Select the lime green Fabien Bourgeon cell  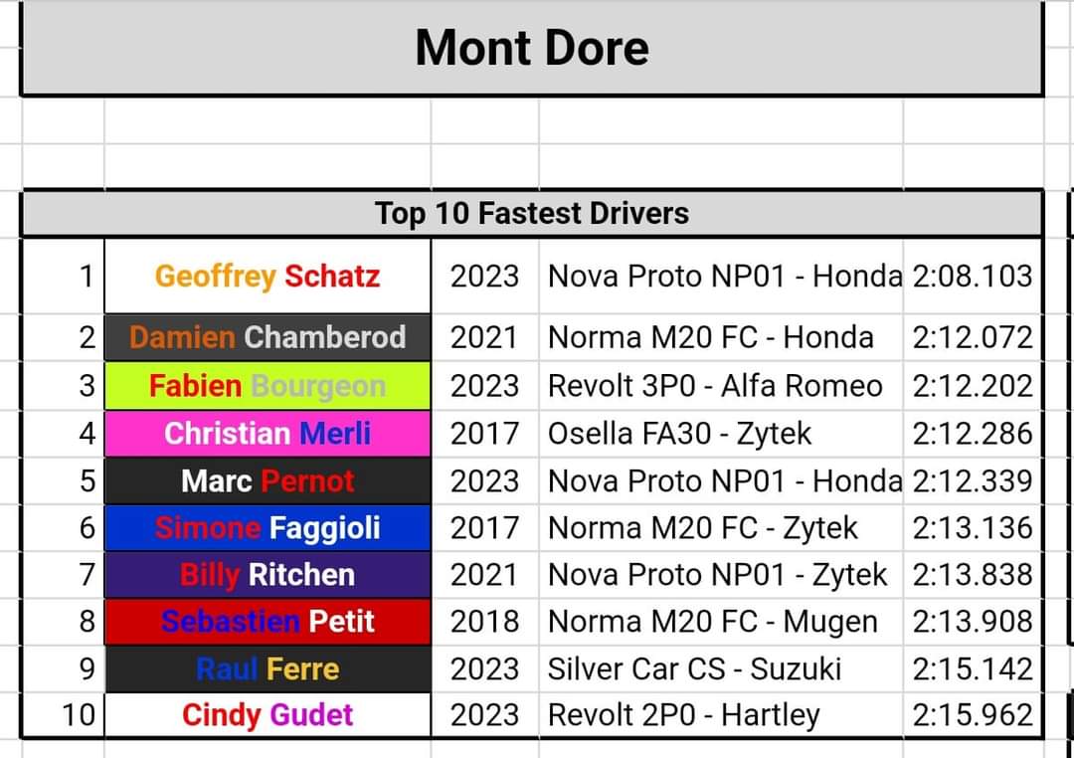268,385
